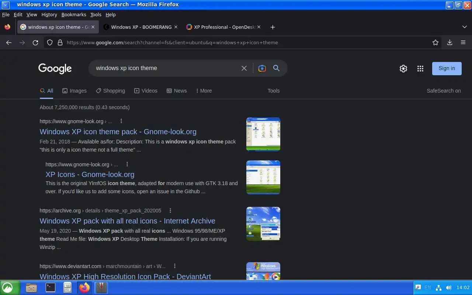This screenshot has height=295, width=472.
Task: Expand the list all tabs chevron
Action: point(465,27)
